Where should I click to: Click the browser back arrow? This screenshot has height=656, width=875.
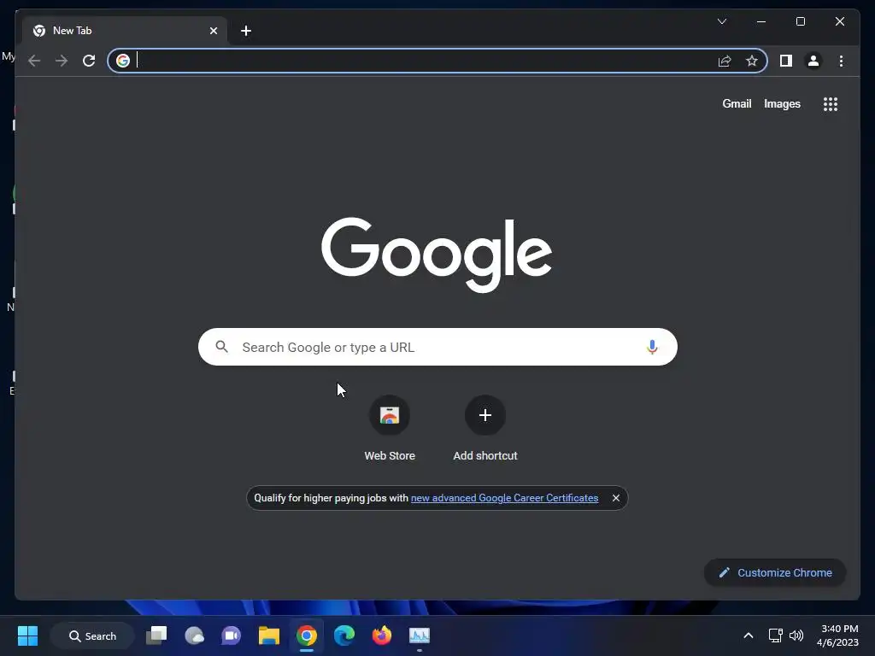(34, 61)
